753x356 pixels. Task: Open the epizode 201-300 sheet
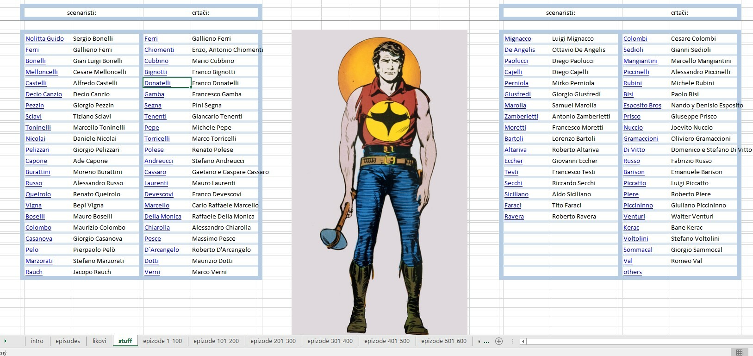point(273,341)
